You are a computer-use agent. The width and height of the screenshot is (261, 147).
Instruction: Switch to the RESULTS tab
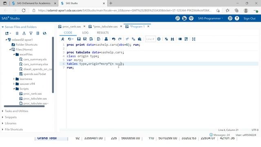coord(103,33)
